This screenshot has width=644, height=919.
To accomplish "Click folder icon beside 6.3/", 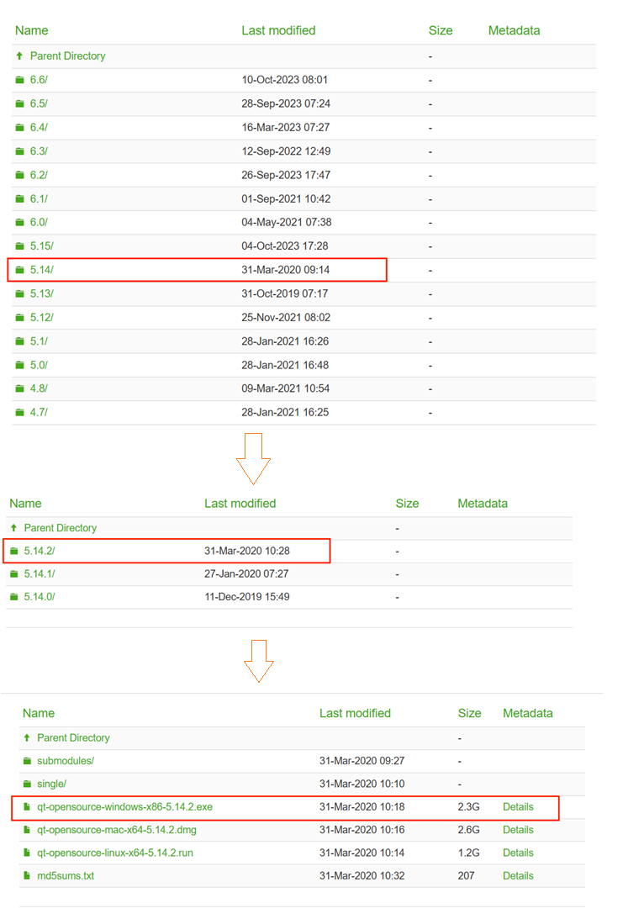I will [20, 151].
